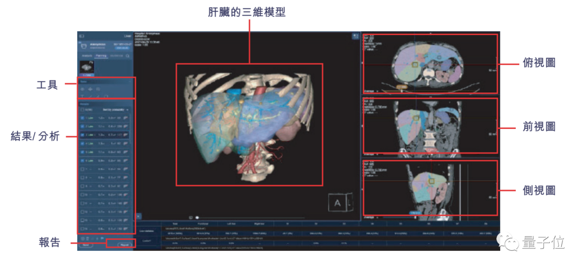Viewport: 584px width, 268px height.
Task: Click the Save button at bottom left
Action: tap(86, 244)
